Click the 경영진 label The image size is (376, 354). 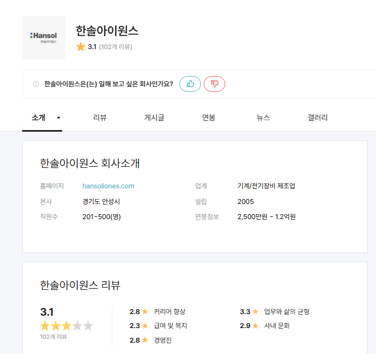163,340
